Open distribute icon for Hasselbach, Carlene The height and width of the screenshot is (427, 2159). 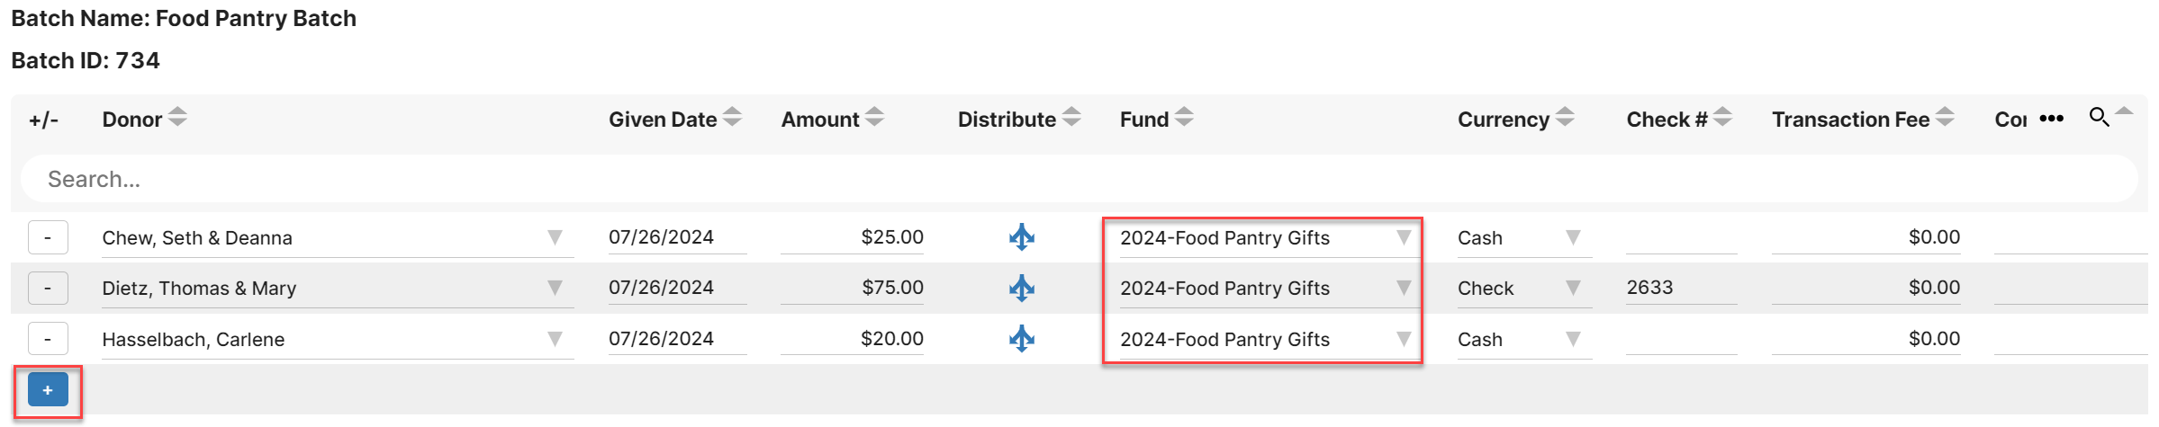pos(1021,339)
